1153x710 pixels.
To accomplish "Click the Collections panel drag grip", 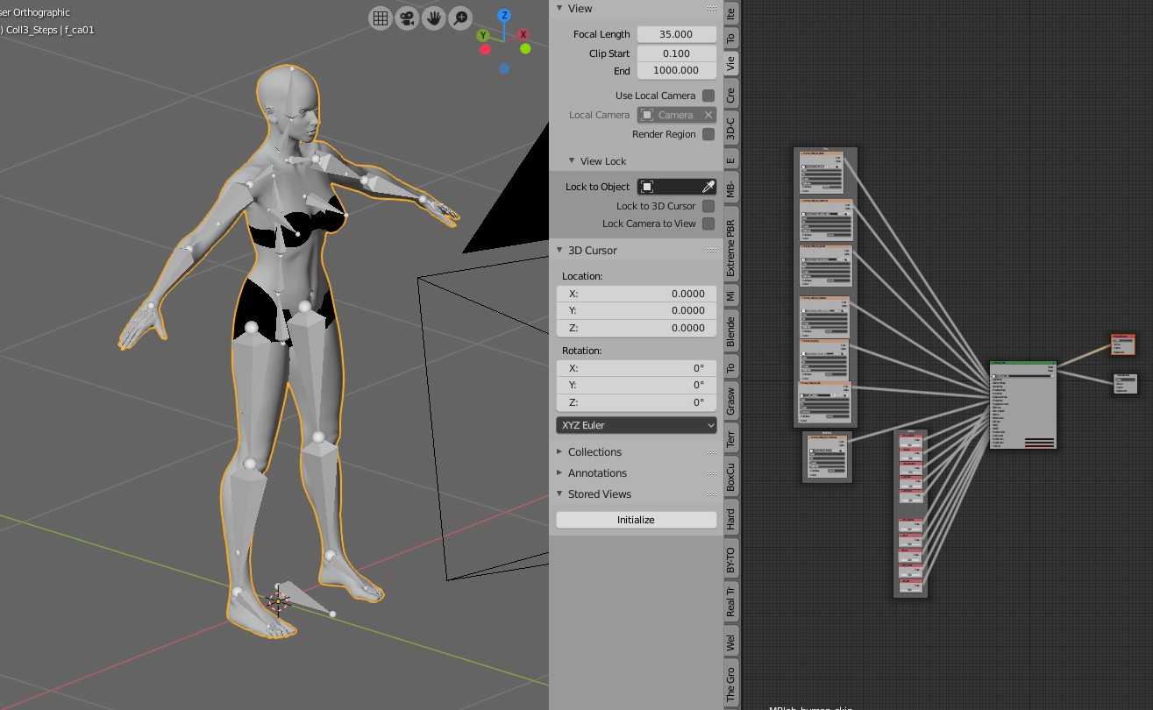I will (x=712, y=452).
